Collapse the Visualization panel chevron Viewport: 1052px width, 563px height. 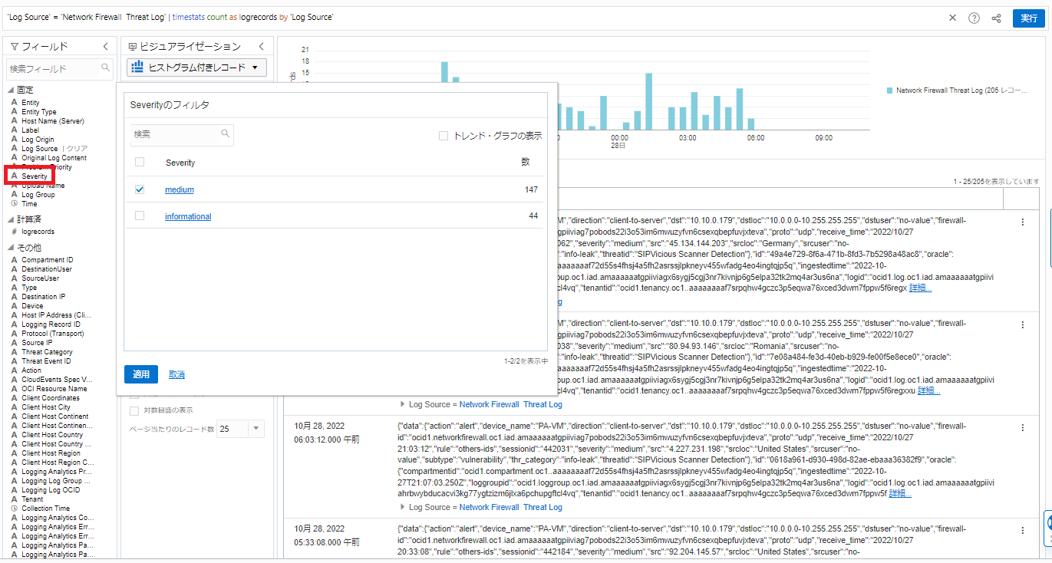(261, 47)
